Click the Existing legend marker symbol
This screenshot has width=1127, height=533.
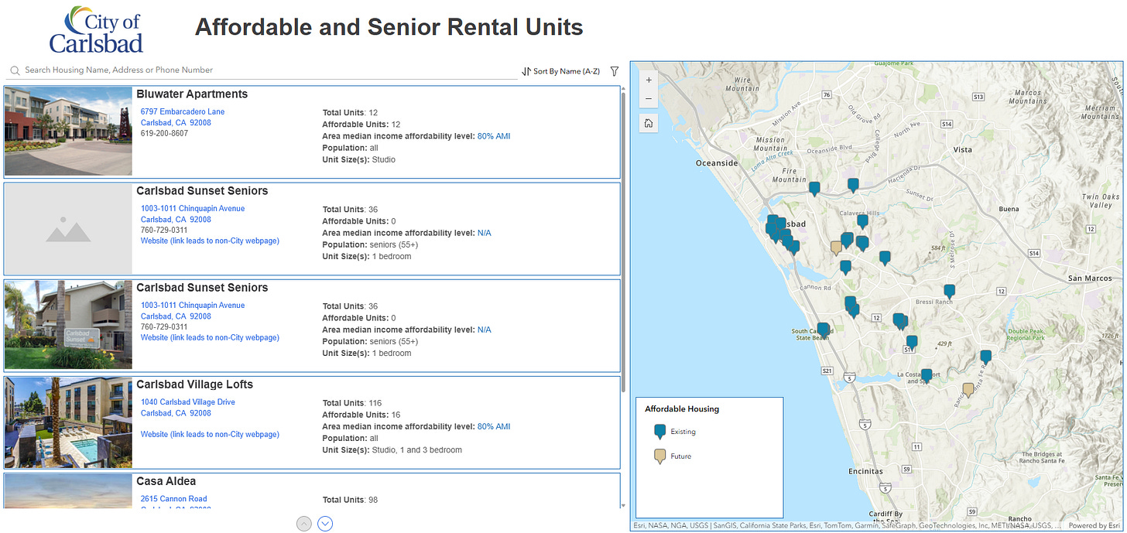click(x=659, y=432)
